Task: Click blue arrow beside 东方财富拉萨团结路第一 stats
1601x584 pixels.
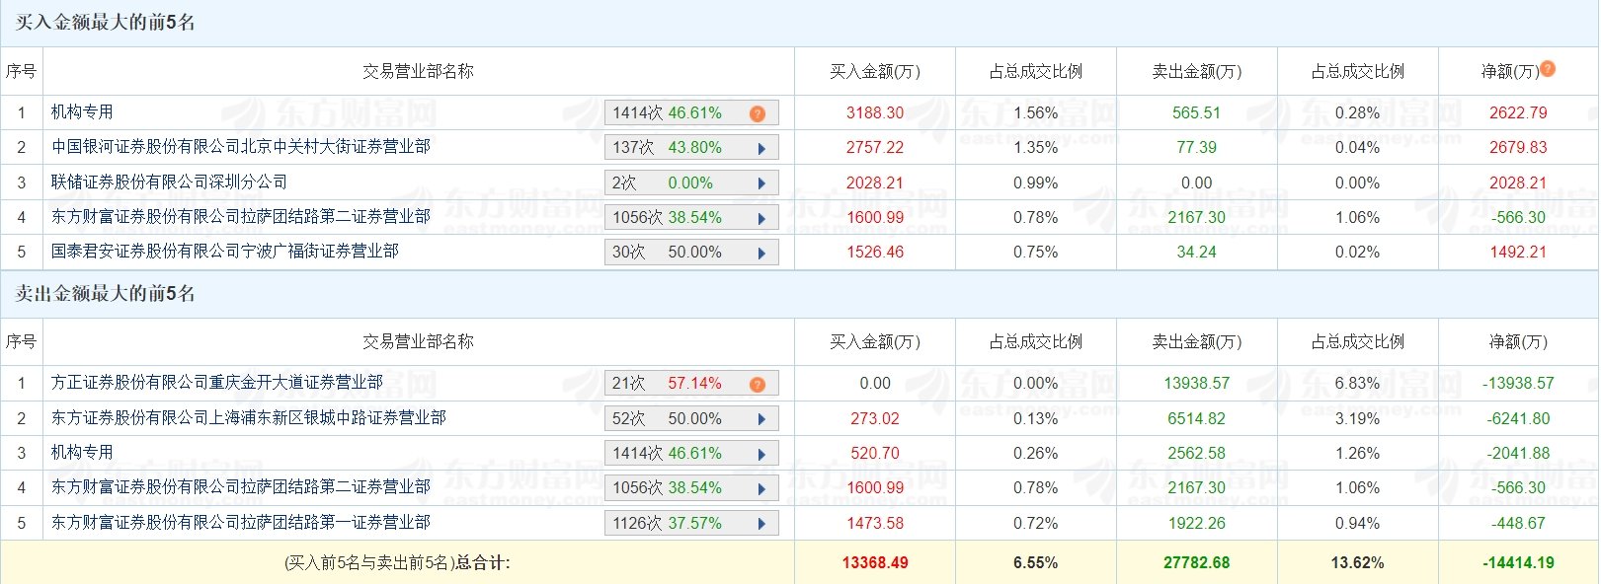Action: tap(761, 524)
